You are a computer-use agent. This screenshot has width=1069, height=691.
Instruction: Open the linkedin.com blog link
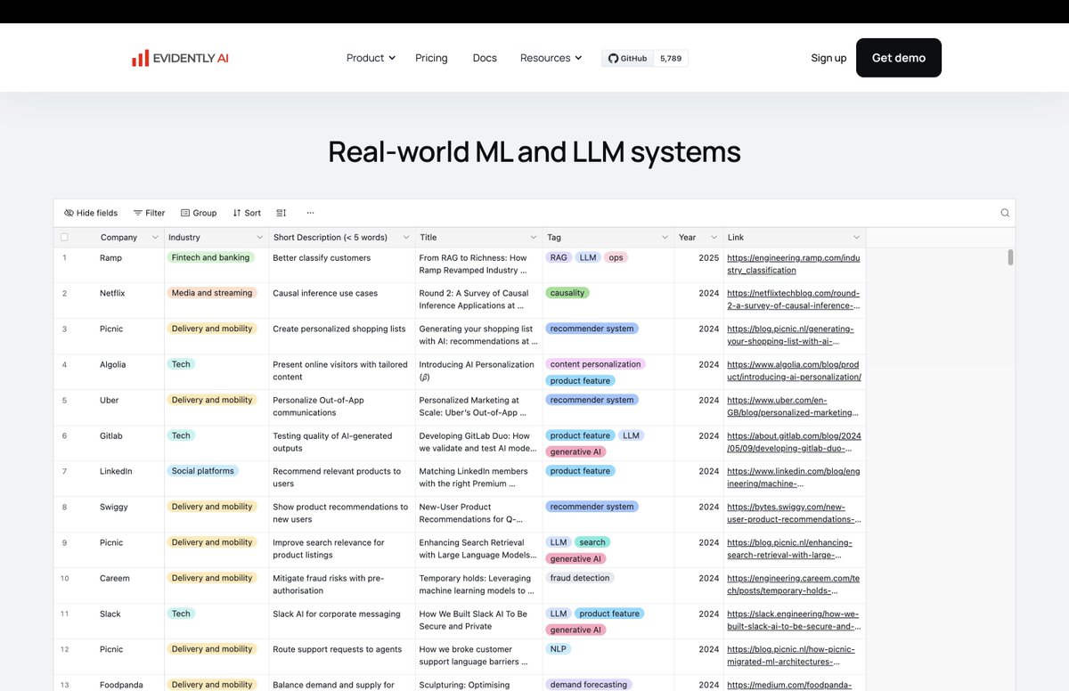[x=794, y=477]
